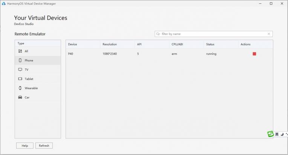Select the All device type
The width and height of the screenshot is (288, 155).
38,51
